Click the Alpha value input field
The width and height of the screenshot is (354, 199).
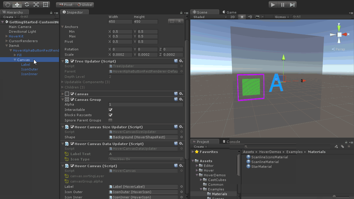pyautogui.click(x=146, y=104)
